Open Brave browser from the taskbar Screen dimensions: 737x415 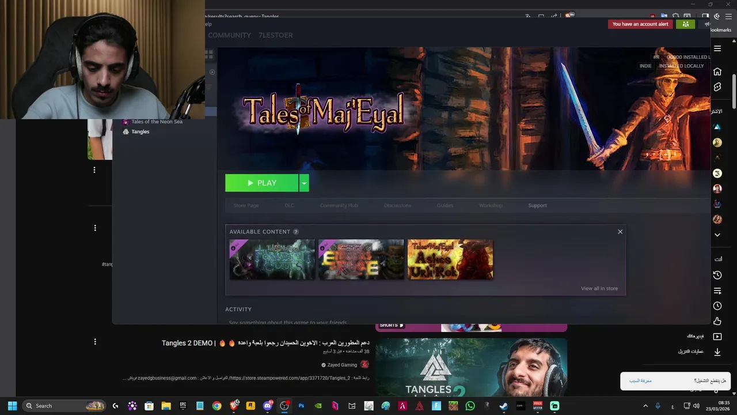234,406
